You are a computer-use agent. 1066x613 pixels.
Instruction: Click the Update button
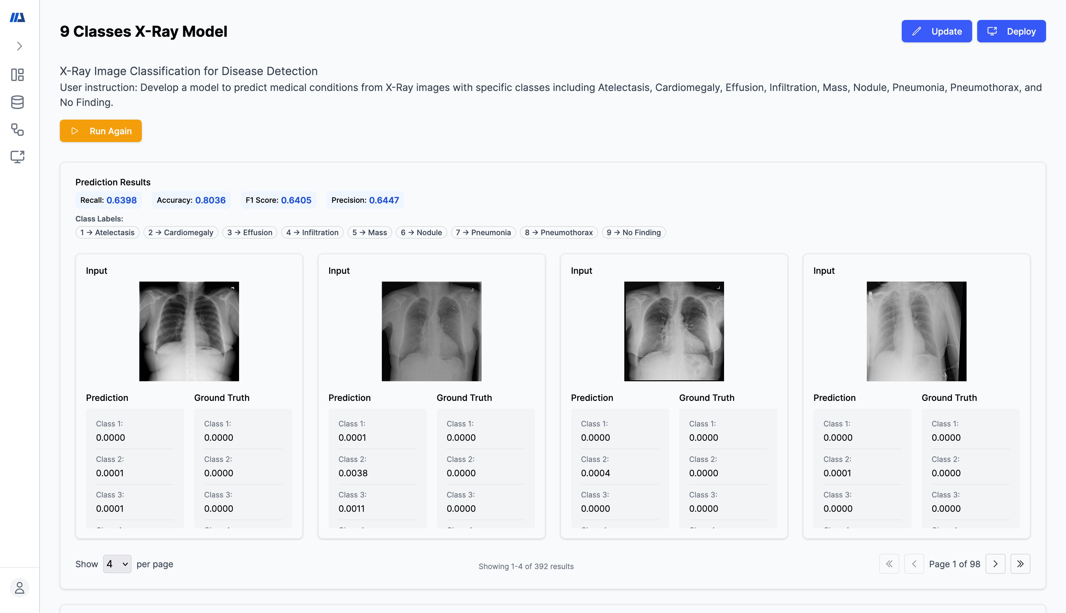(x=936, y=31)
